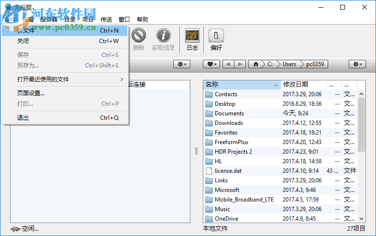This screenshot has height=236, width=376.
Task: Open the right pane gear dropdown
Action: pos(357,64)
